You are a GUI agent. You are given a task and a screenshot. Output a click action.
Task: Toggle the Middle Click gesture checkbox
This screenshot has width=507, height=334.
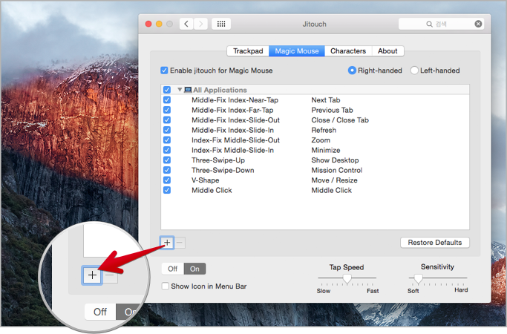[x=167, y=190]
